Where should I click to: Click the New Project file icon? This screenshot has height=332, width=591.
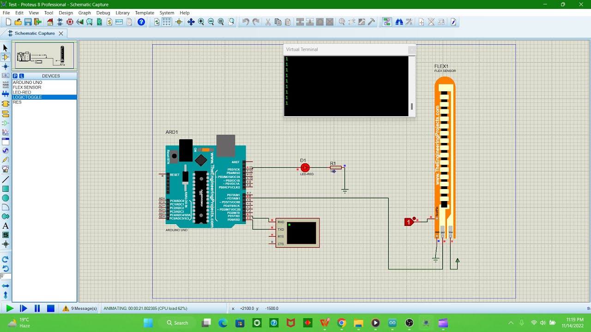point(8,22)
